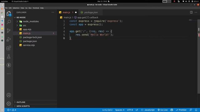Open the Terminal menu

tap(36, 8)
